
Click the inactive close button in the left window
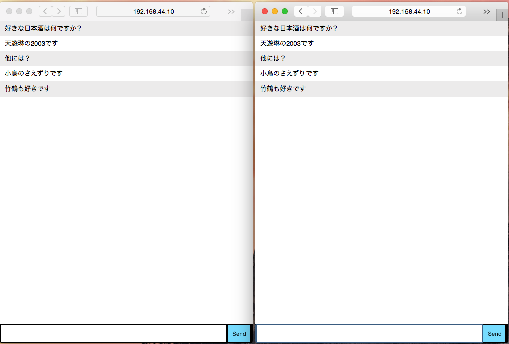click(9, 12)
